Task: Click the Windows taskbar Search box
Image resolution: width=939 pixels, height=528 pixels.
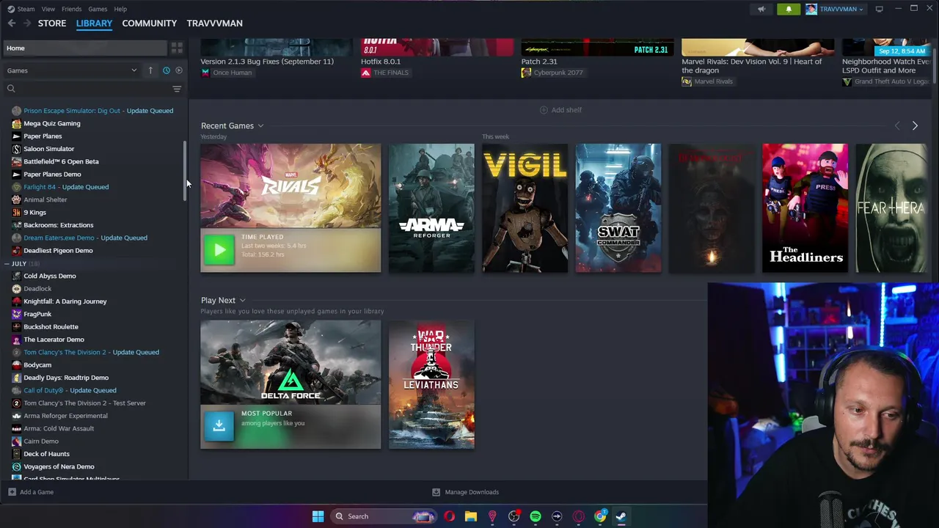Action: pos(382,516)
